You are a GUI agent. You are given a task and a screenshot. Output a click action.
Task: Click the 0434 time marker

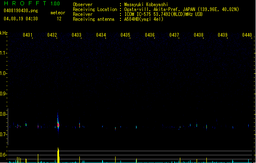(101, 35)
